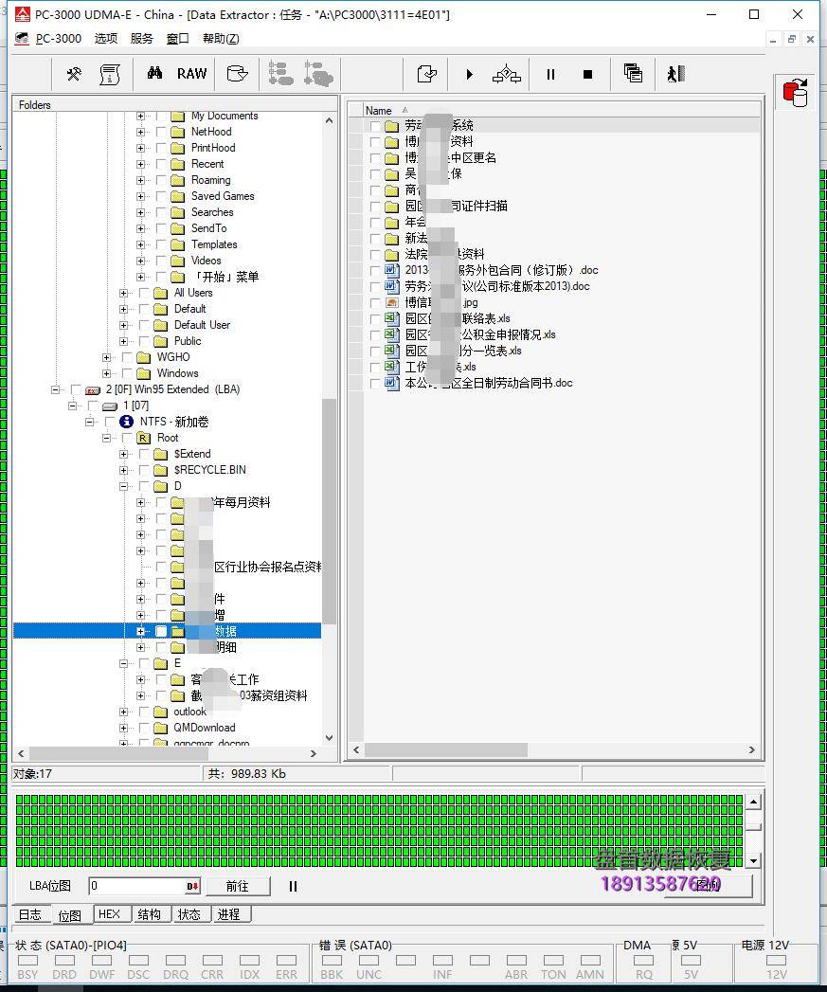
Task: Click the exit running-man icon
Action: pyautogui.click(x=675, y=74)
